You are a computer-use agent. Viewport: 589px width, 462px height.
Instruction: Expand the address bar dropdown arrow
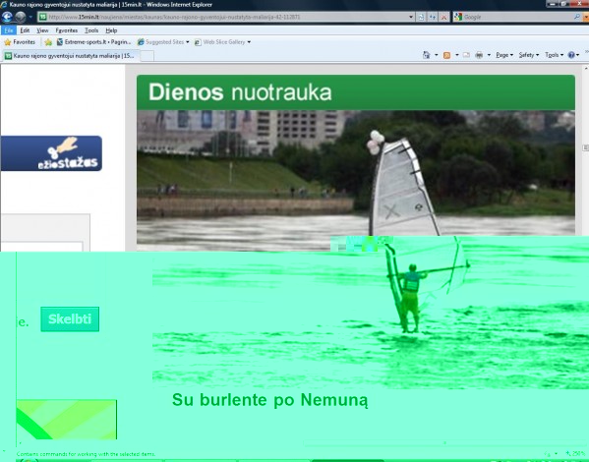411,17
